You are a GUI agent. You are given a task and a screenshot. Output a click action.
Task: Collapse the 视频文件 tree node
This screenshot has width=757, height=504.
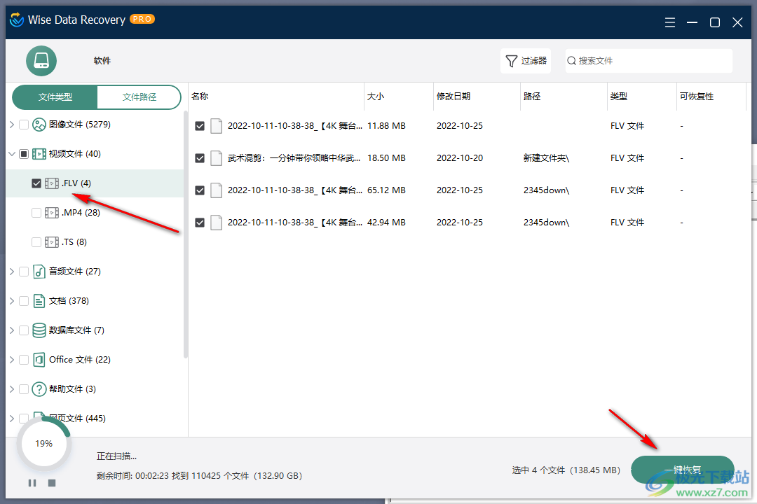(12, 154)
